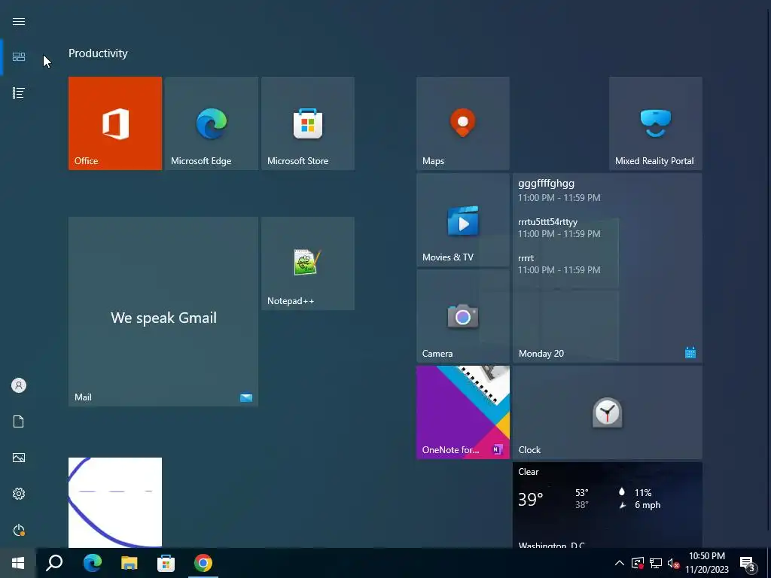
Task: Click the security alert tray icon
Action: pyautogui.click(x=638, y=563)
